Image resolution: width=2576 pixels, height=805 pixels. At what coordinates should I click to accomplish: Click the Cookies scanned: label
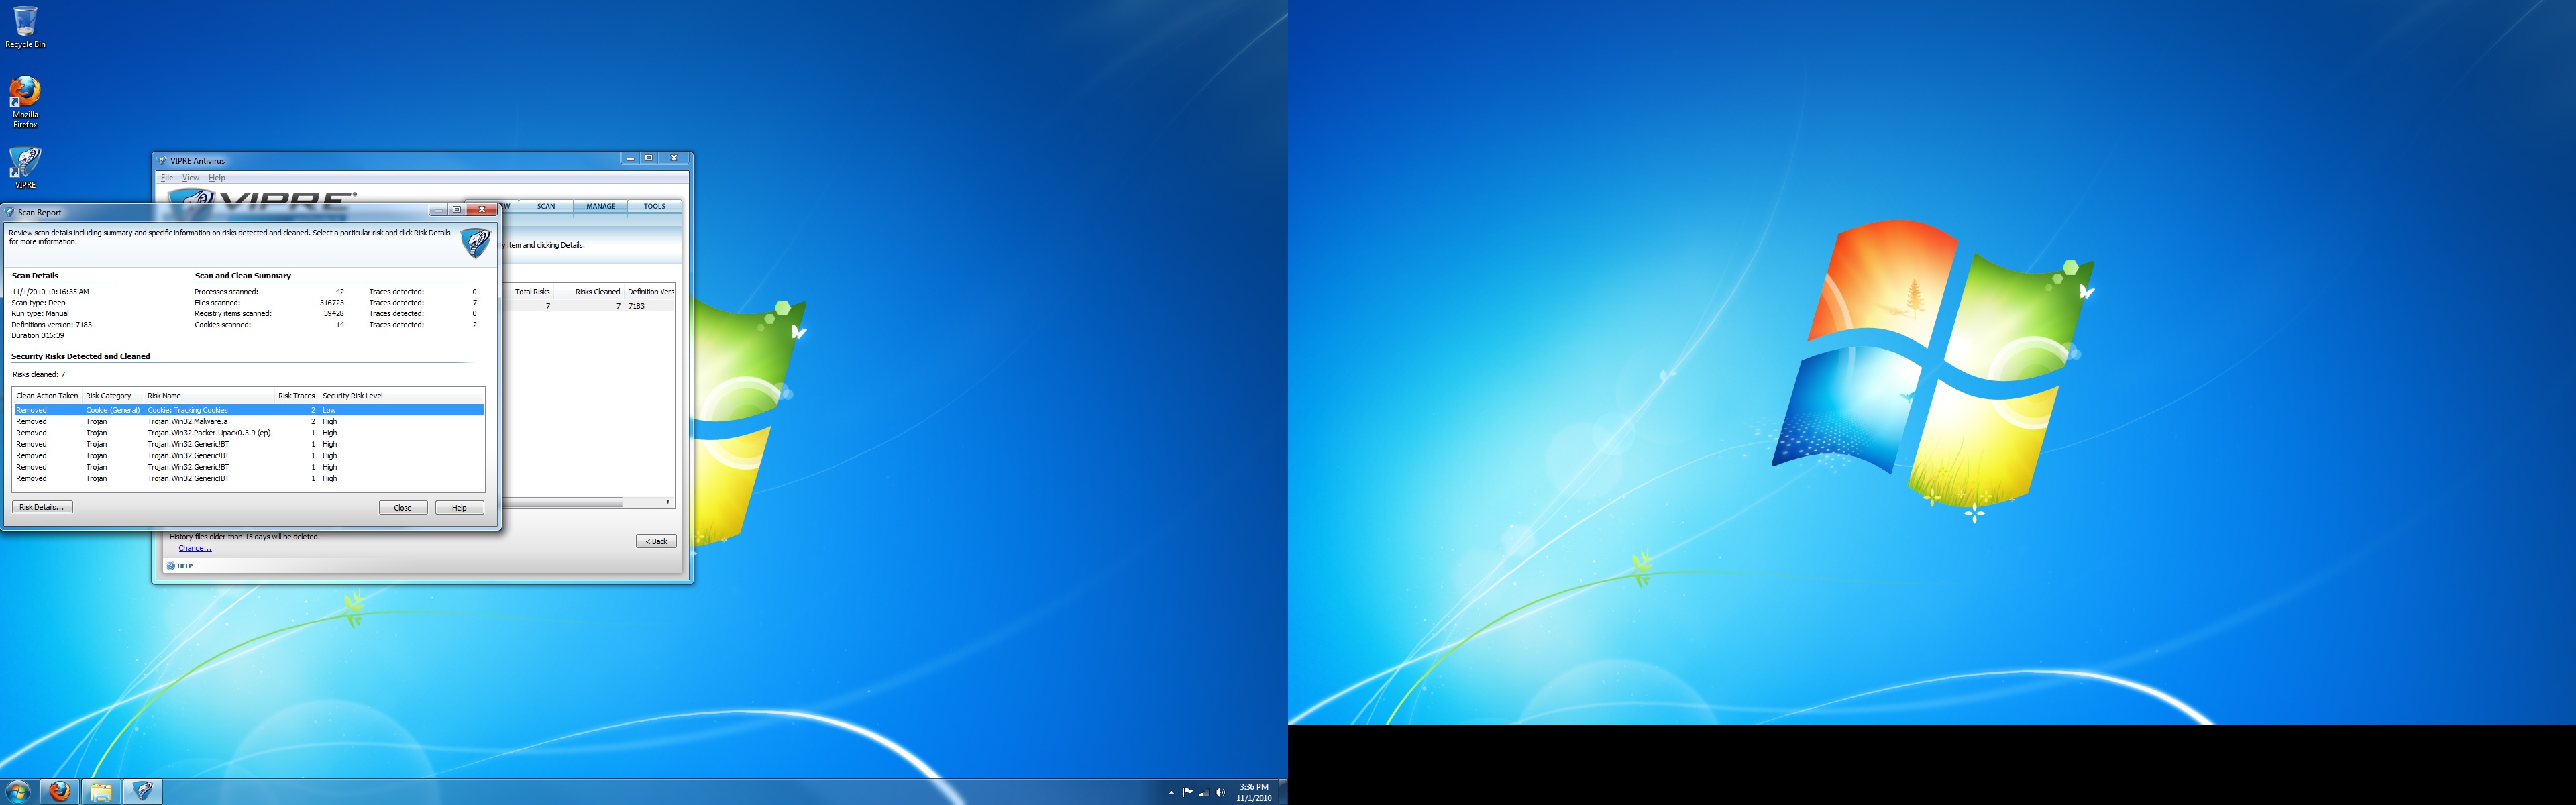tap(223, 325)
